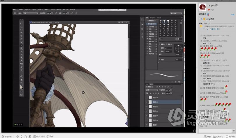Select the Crop tool
236x138 pixels.
[x=21, y=36]
